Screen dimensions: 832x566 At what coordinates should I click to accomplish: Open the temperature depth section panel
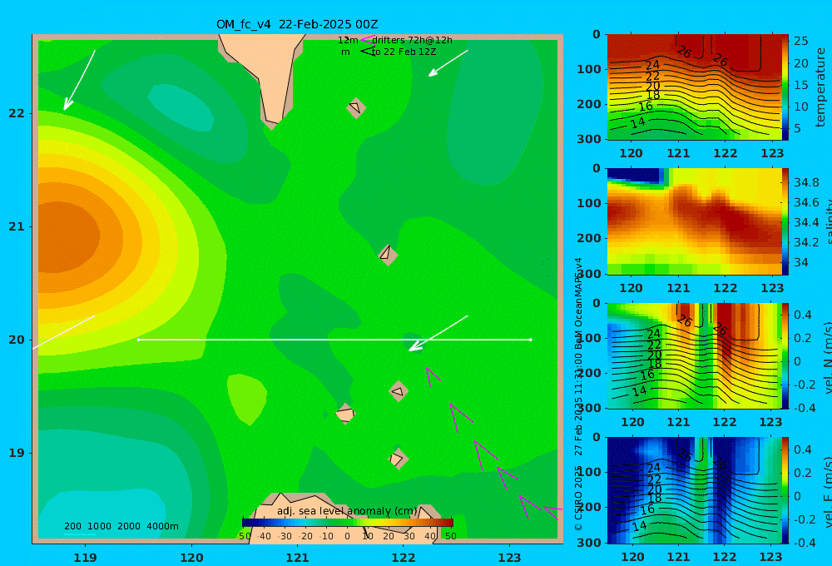pyautogui.click(x=694, y=87)
